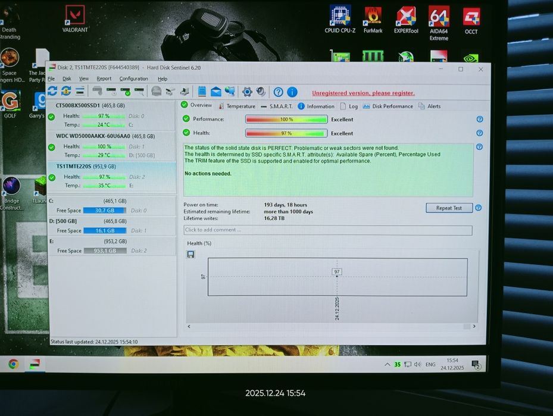Select disk WDC WD5000AAKX-60U6AA0 in the list
This screenshot has height=416, width=553.
(x=111, y=146)
